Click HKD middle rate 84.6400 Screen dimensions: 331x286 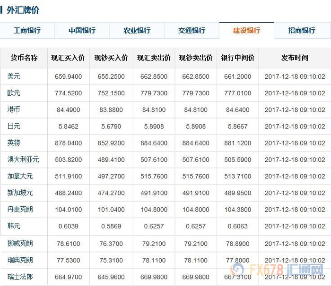238,110
